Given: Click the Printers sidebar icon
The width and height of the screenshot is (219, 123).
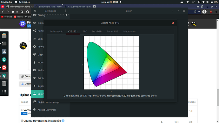Looking at the screenshot, I should pyautogui.click(x=35, y=78).
